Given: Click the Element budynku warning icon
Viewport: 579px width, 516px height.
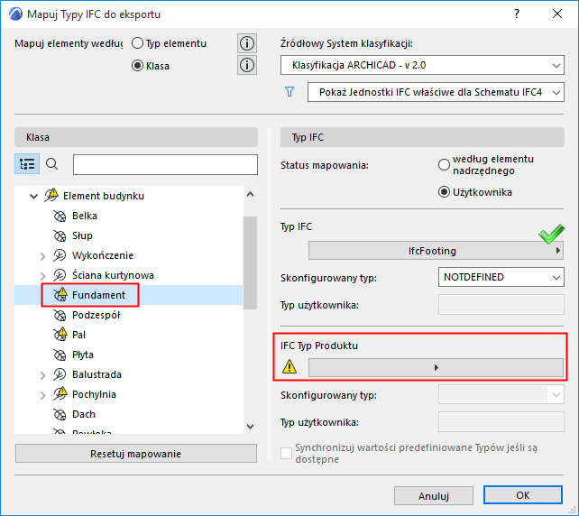Looking at the screenshot, I should [x=51, y=195].
